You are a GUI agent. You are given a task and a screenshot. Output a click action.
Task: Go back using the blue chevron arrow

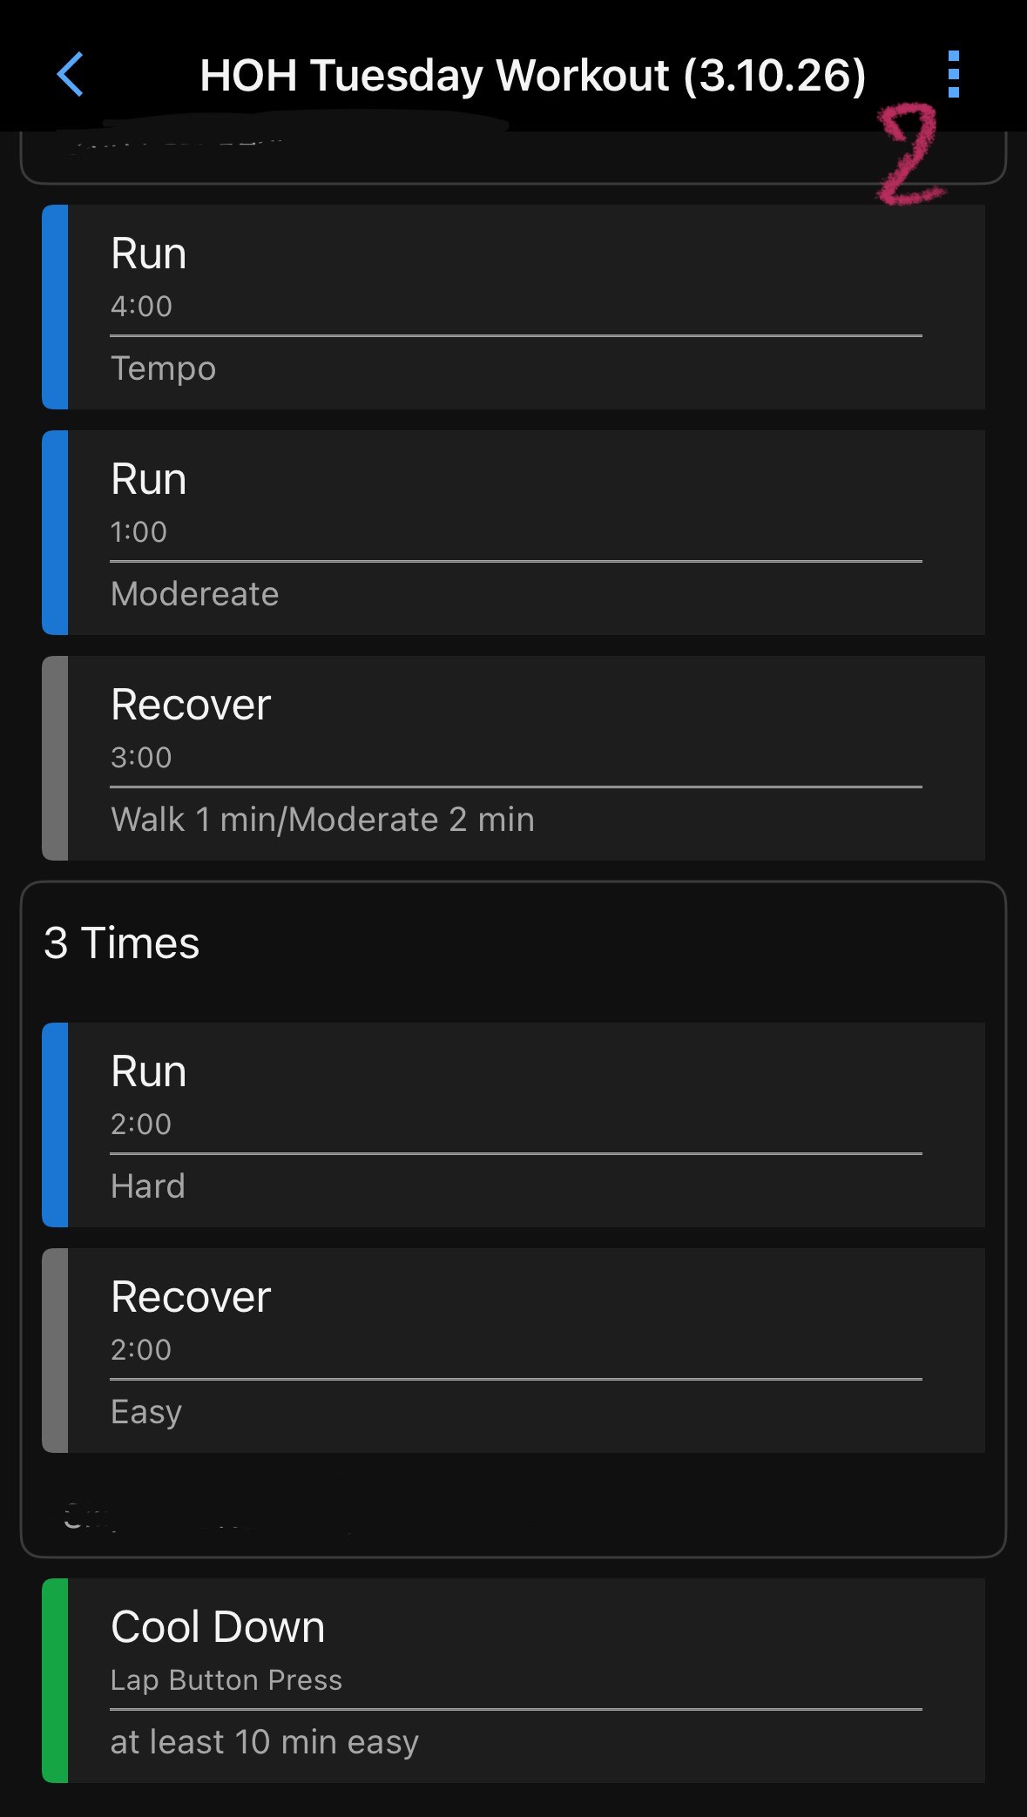point(71,75)
